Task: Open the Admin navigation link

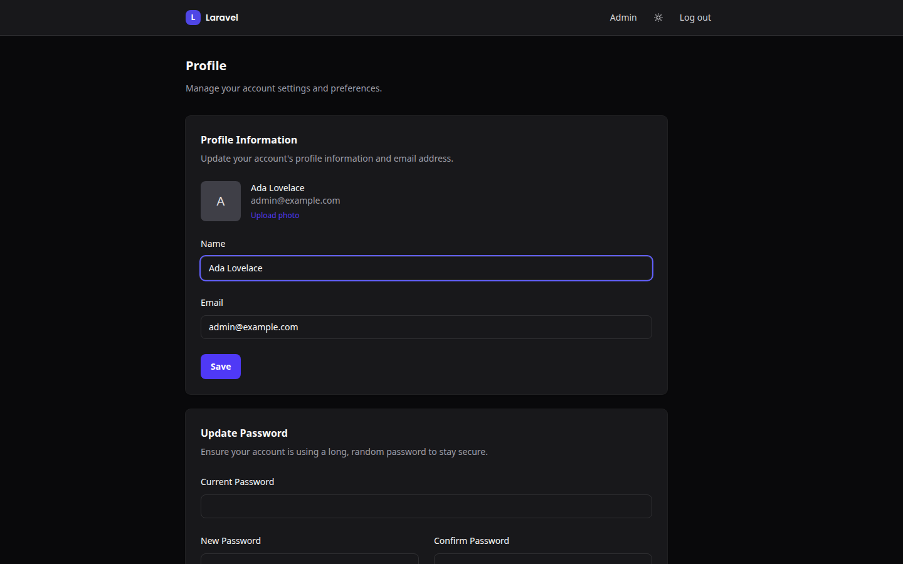Action: [623, 18]
